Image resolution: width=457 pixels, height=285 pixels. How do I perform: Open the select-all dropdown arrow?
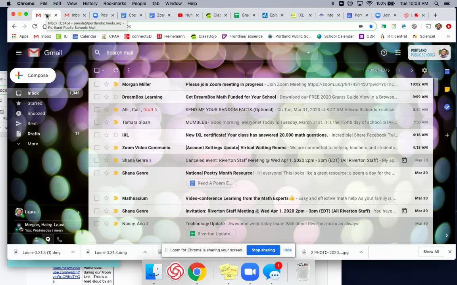103,70
